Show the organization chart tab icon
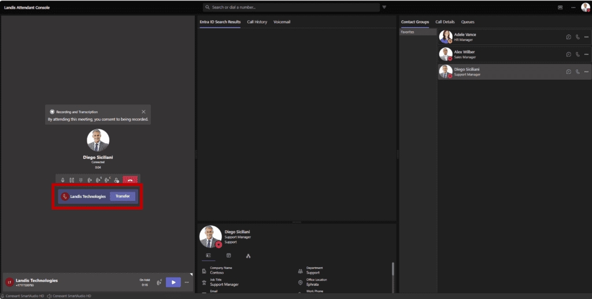The image size is (592, 299). (x=248, y=255)
